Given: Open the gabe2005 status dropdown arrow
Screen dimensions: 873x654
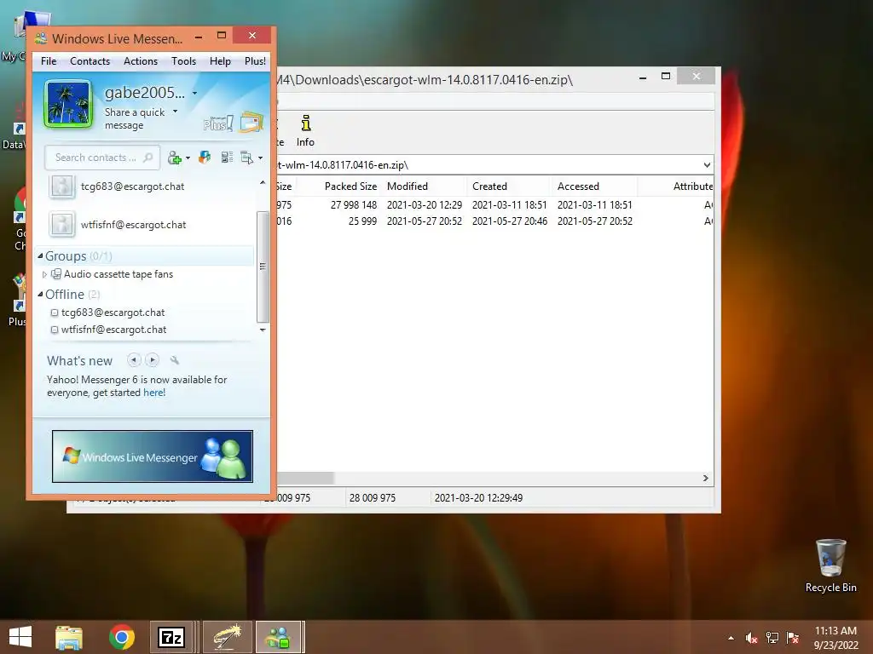Looking at the screenshot, I should 194,94.
